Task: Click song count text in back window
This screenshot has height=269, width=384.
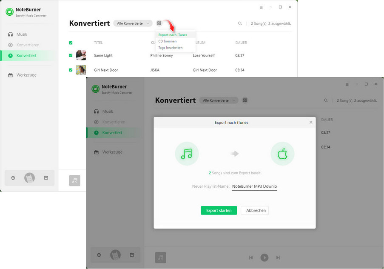Action: [271, 23]
